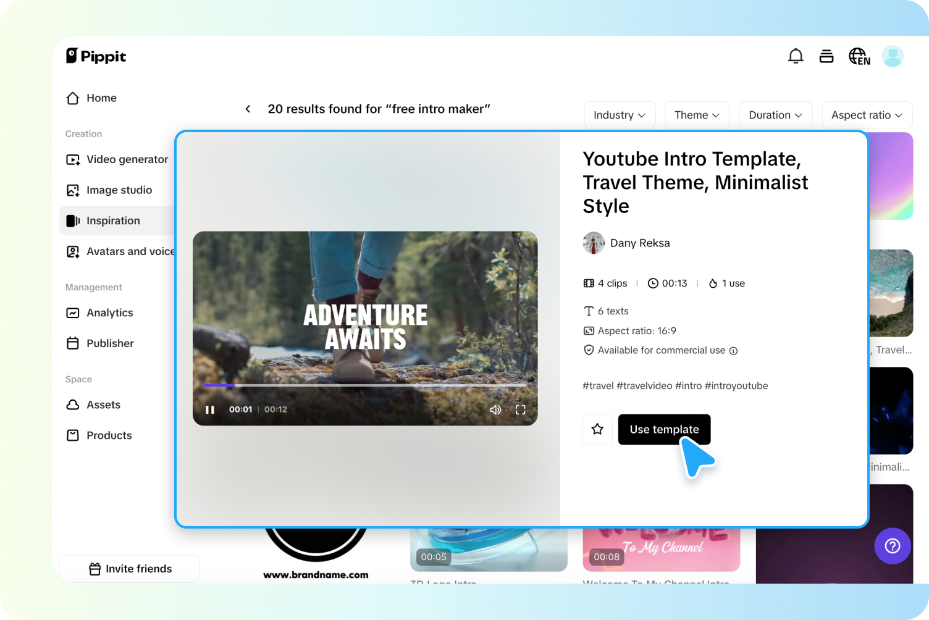The image size is (929, 620).
Task: View the Products section
Action: [109, 435]
